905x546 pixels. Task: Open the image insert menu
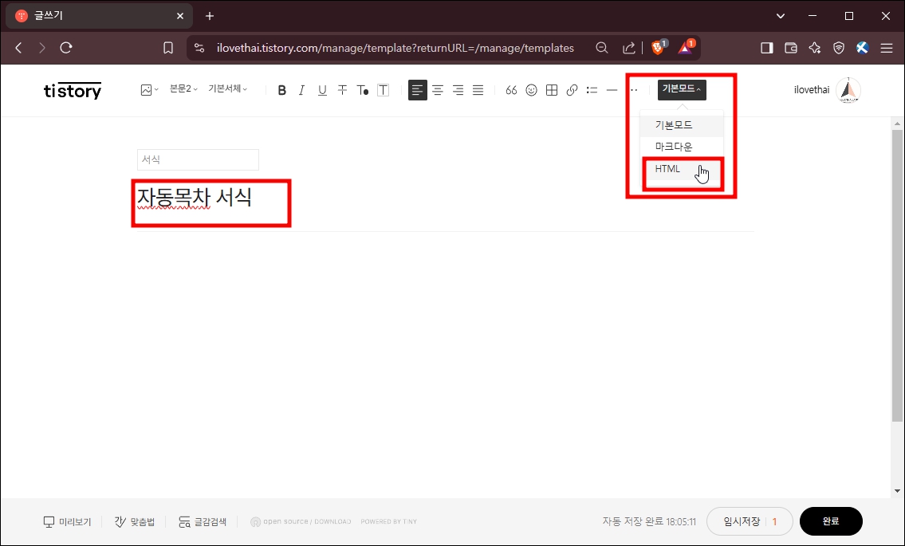[x=147, y=89]
